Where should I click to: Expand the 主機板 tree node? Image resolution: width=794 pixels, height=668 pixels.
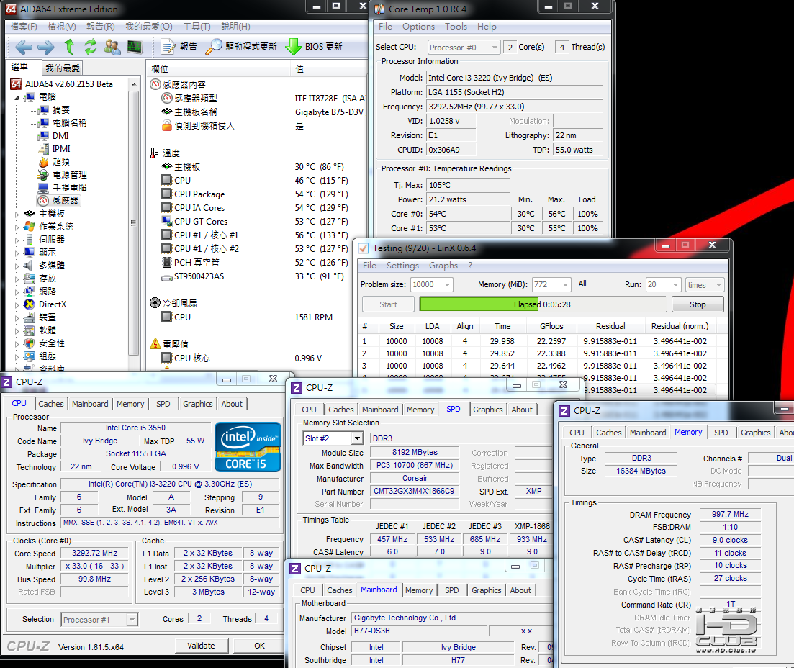17,215
